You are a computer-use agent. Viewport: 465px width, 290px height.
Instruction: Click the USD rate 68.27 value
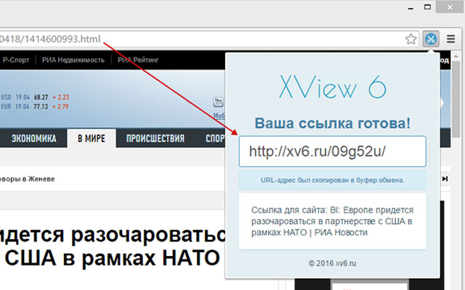(x=41, y=97)
